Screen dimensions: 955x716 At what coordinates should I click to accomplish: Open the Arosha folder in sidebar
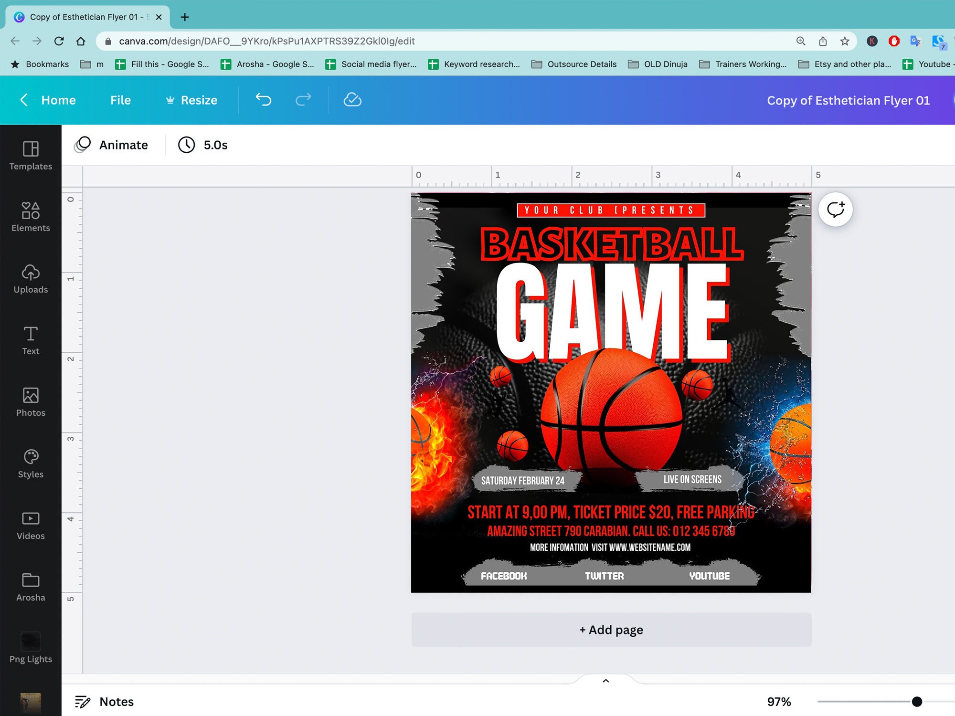30,586
